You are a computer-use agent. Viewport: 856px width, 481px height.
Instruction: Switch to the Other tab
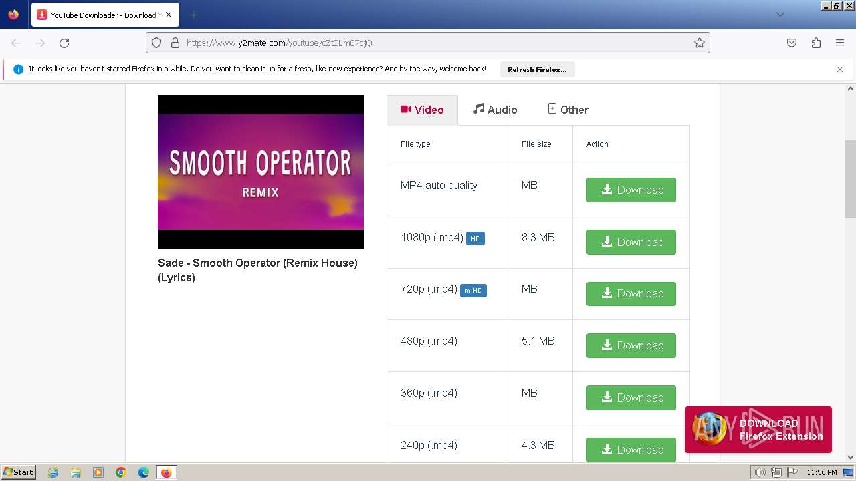pos(568,110)
